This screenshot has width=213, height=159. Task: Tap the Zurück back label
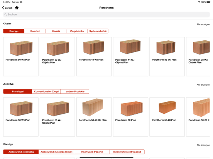point(8,8)
